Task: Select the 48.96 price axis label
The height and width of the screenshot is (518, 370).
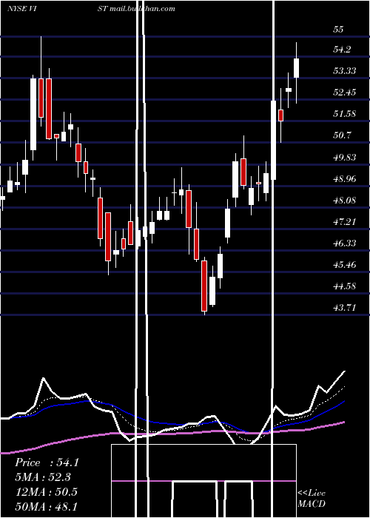Action: coord(345,179)
